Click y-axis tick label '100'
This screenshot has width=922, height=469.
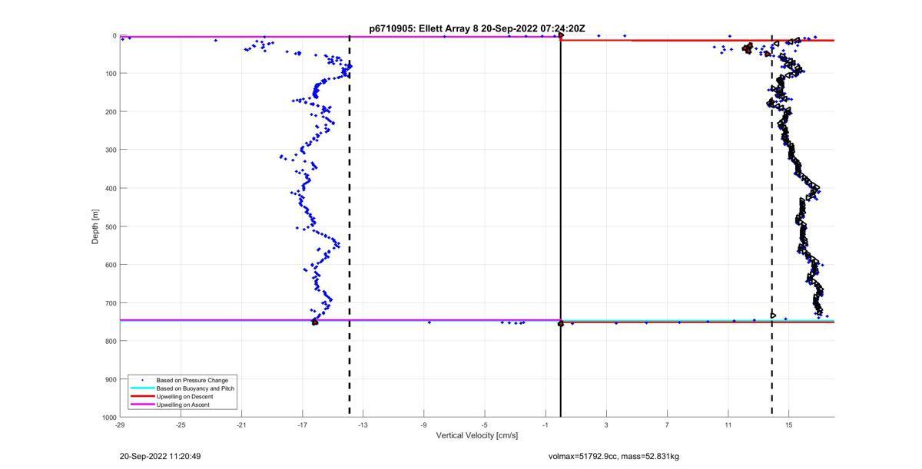pyautogui.click(x=111, y=74)
